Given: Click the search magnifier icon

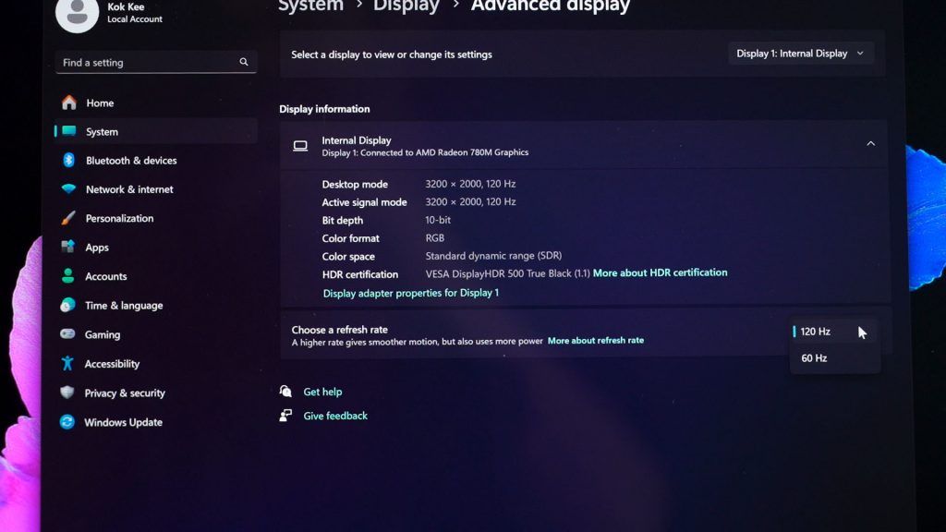Looking at the screenshot, I should click(244, 62).
